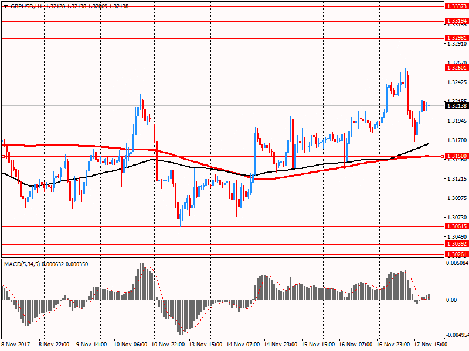469x351 pixels.
Task: Click the 16 Nov 07:00 time label
Action: (x=356, y=345)
